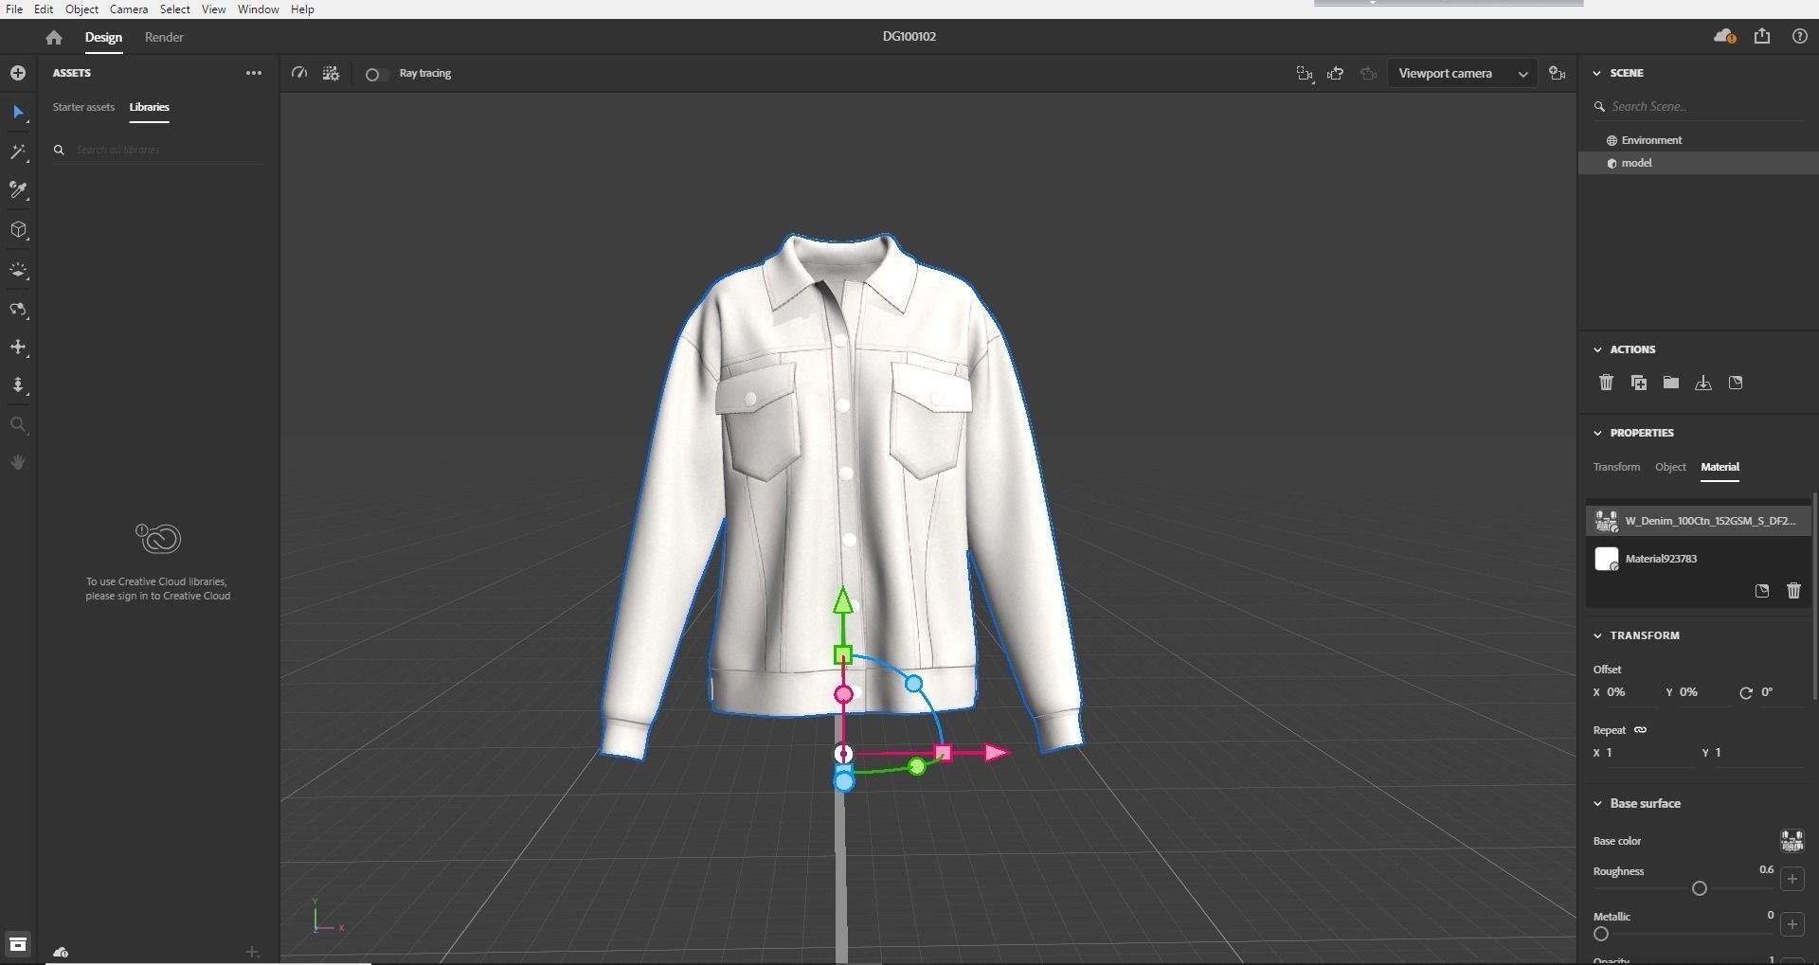Image resolution: width=1819 pixels, height=965 pixels.
Task: Open the 3D object cube tool
Action: [x=18, y=230]
